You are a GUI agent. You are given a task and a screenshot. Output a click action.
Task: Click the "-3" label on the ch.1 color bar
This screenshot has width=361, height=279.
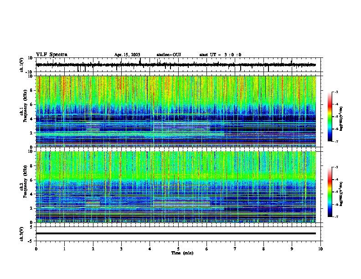click(336, 92)
